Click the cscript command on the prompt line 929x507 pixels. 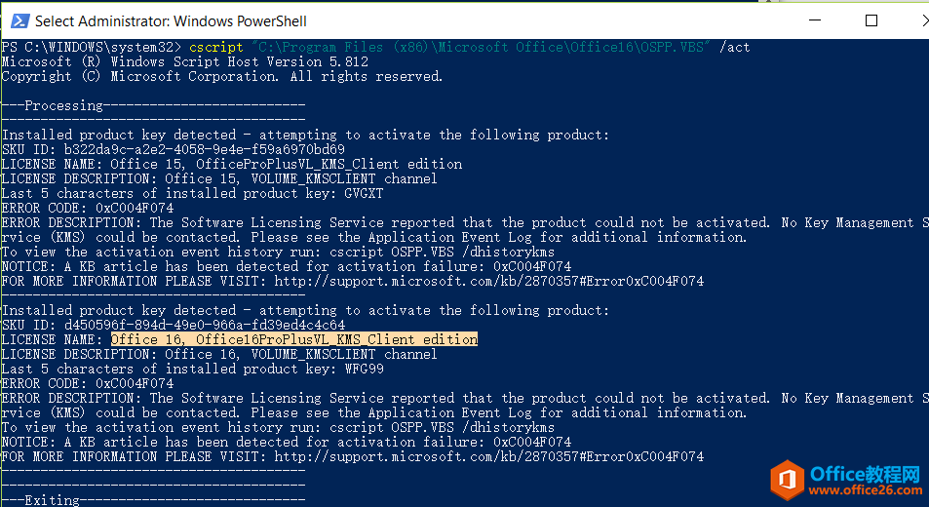pyautogui.click(x=216, y=48)
